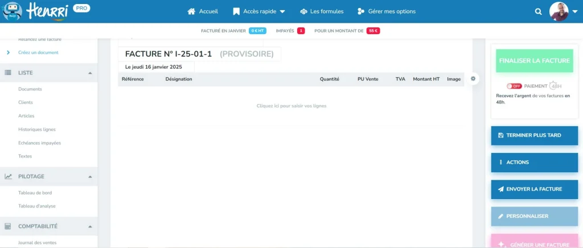This screenshot has height=248, width=583.
Task: Click to enter invoice lines area
Action: 291,106
